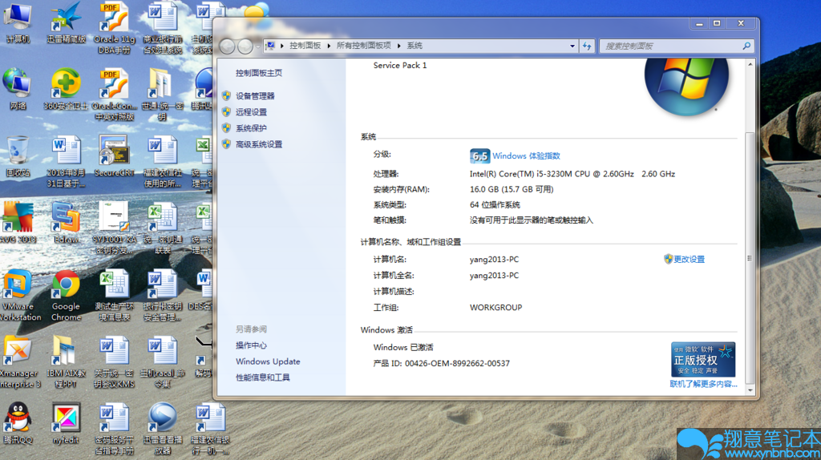Select the IBM AIX教程PPT folder icon
This screenshot has width=821, height=460.
(x=66, y=362)
